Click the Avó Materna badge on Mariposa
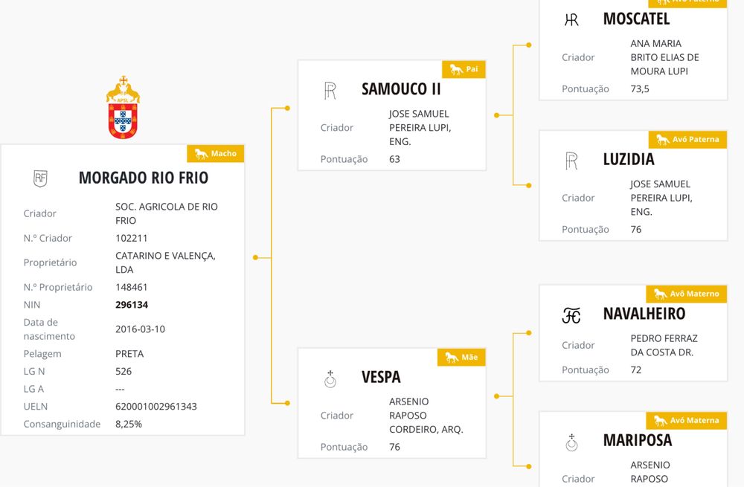The height and width of the screenshot is (487, 744). [686, 420]
